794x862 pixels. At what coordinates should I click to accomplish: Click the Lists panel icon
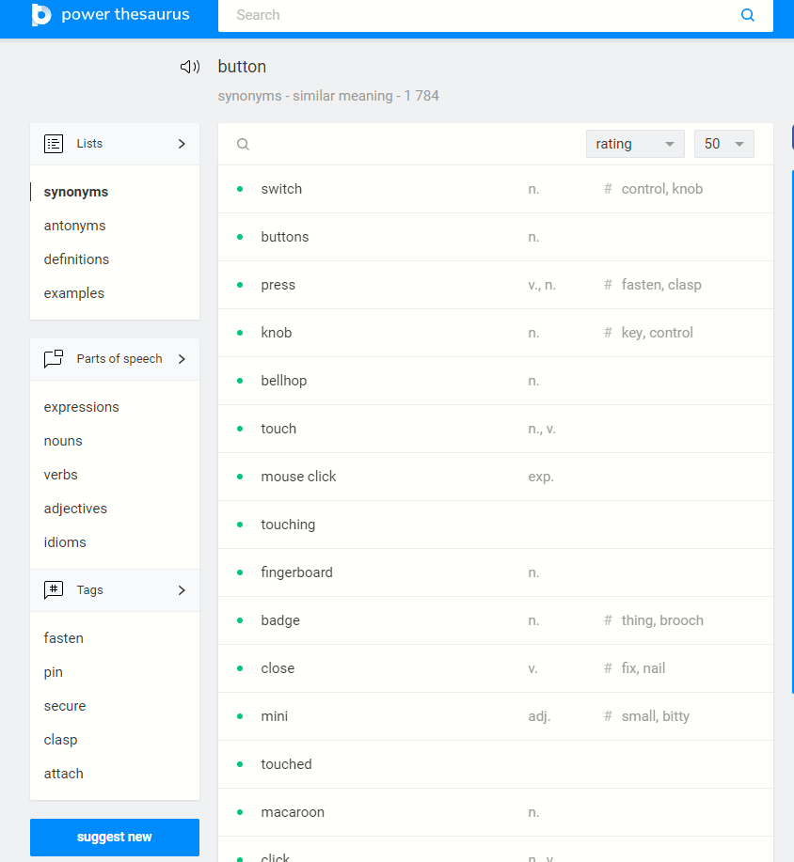[x=54, y=144]
